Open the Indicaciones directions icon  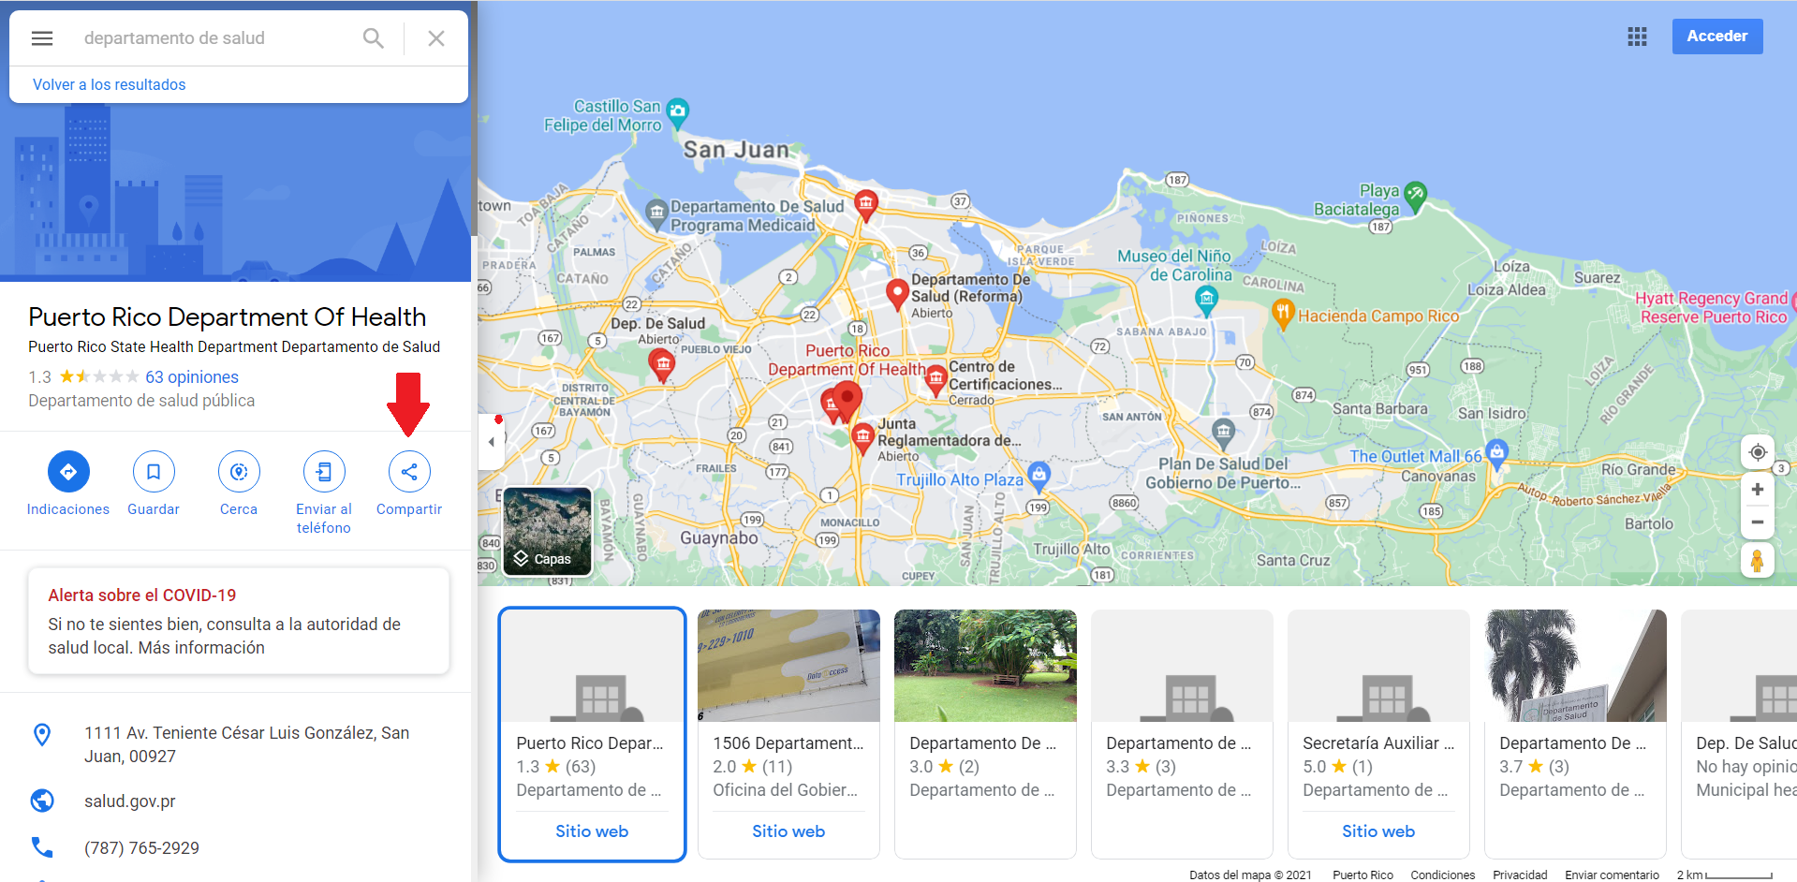(x=68, y=471)
